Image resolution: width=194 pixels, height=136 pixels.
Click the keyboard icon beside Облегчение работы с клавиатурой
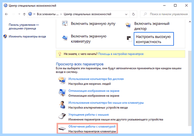click(x=62, y=129)
